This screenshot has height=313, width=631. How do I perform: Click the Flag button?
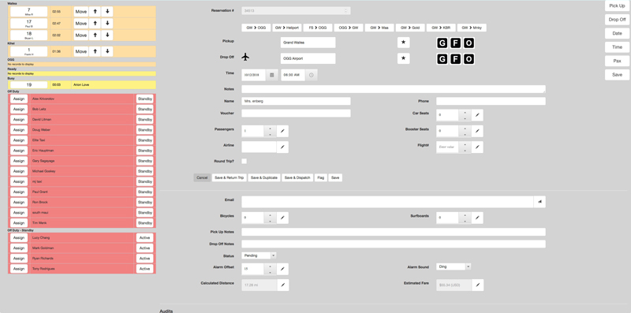point(321,177)
